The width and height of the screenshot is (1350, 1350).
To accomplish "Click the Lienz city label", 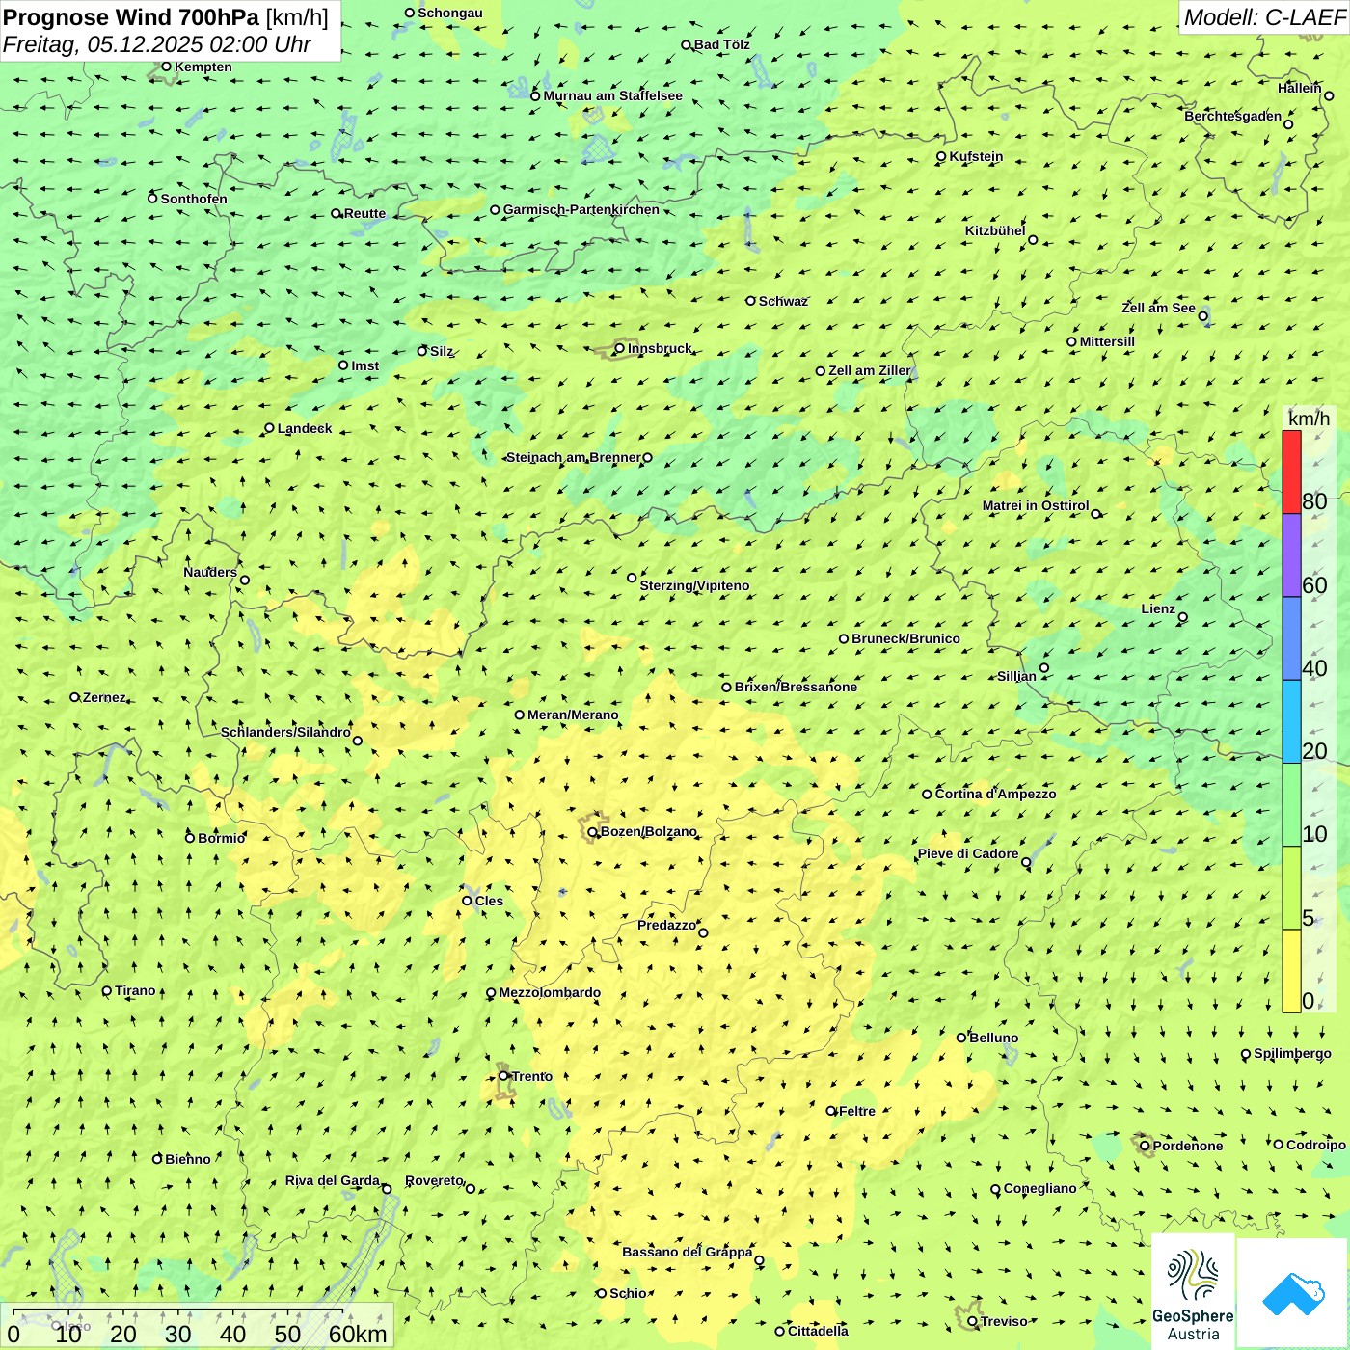I will pyautogui.click(x=1158, y=608).
